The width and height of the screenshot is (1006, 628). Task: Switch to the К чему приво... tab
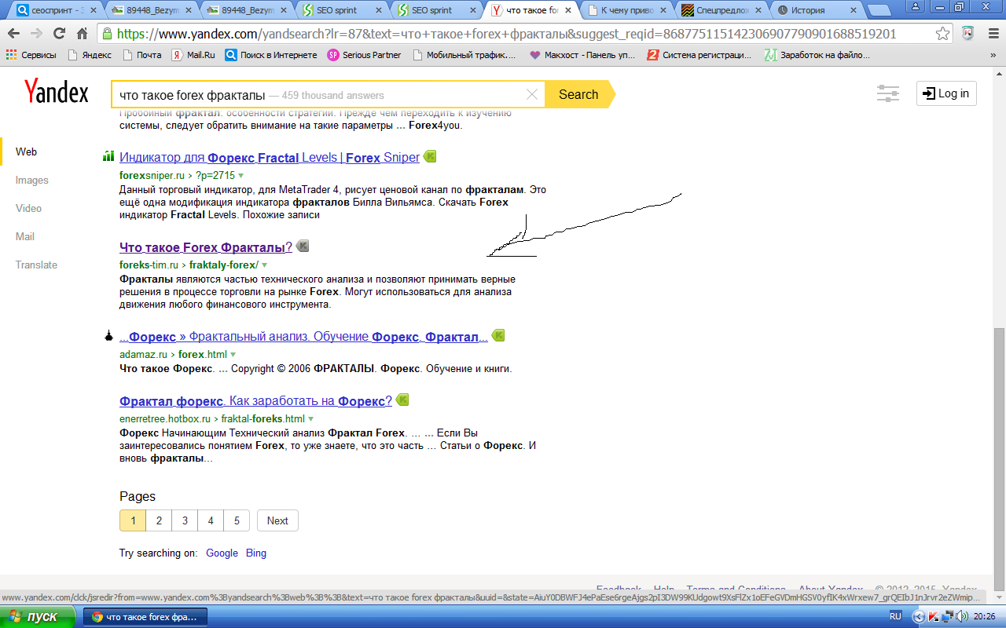[x=629, y=10]
